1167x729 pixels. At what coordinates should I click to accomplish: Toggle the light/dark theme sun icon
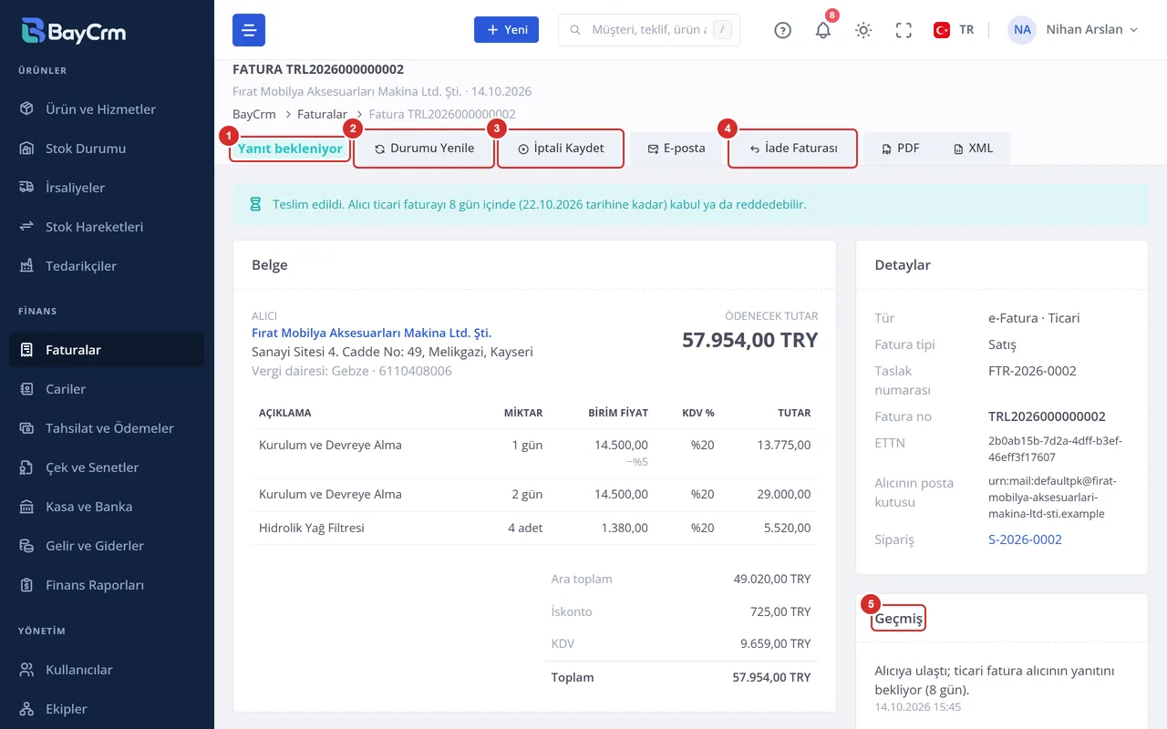tap(863, 30)
